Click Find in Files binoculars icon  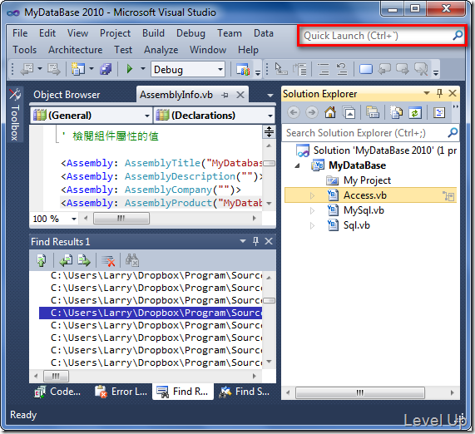(x=132, y=260)
